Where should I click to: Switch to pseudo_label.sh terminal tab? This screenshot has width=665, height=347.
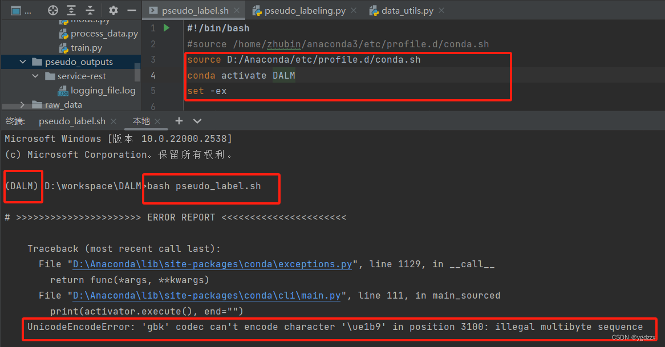(x=72, y=121)
